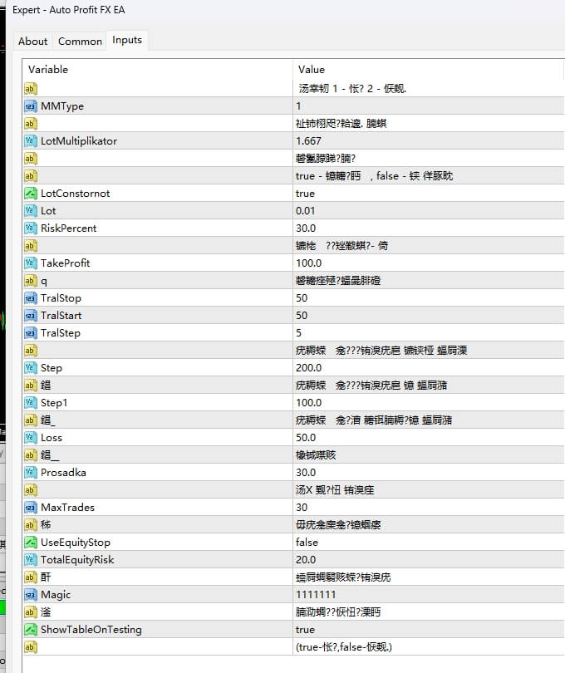
Task: Click the double icon beside Prosadka
Action: coord(31,473)
